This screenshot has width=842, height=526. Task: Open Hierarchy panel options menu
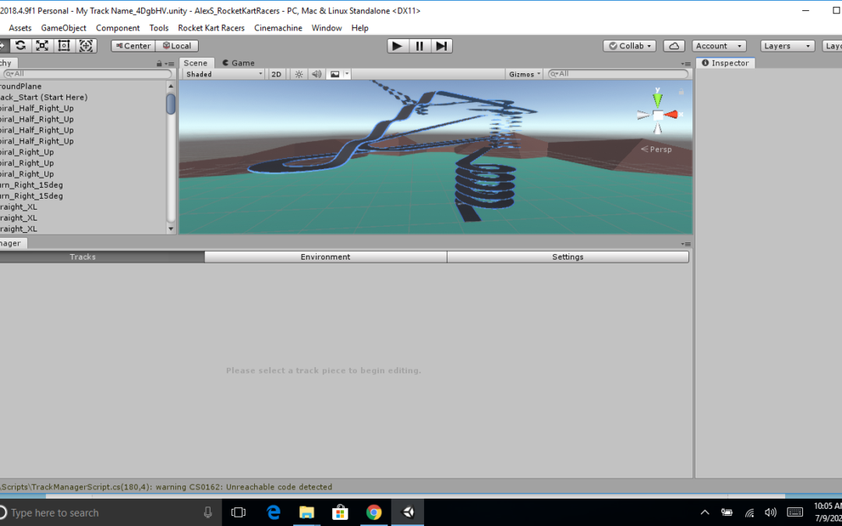(x=170, y=63)
